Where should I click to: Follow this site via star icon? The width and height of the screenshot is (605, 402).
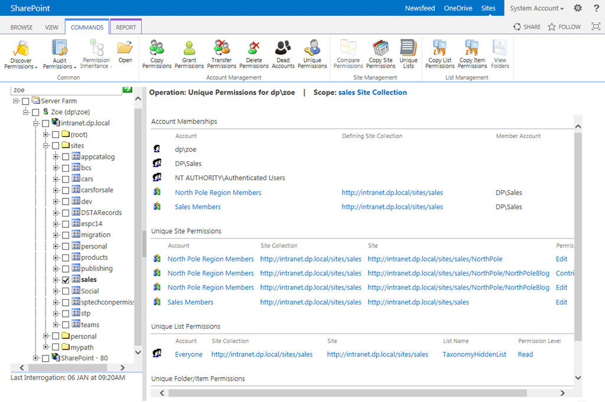[552, 27]
